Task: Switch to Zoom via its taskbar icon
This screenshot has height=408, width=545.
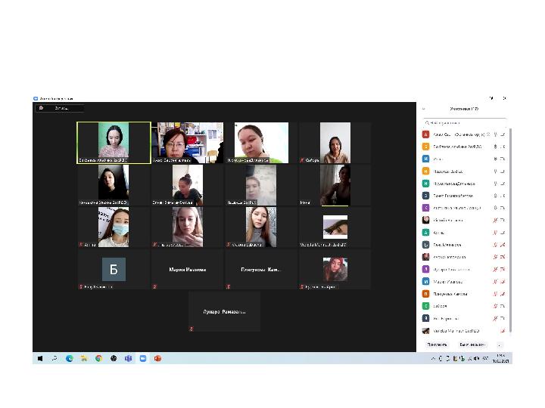Action: (143, 358)
